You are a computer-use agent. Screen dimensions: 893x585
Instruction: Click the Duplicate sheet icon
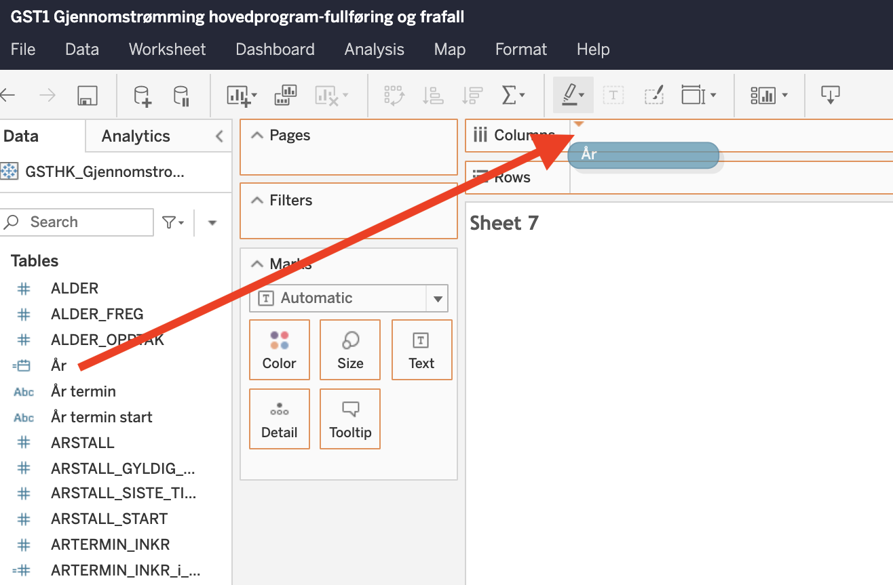286,96
